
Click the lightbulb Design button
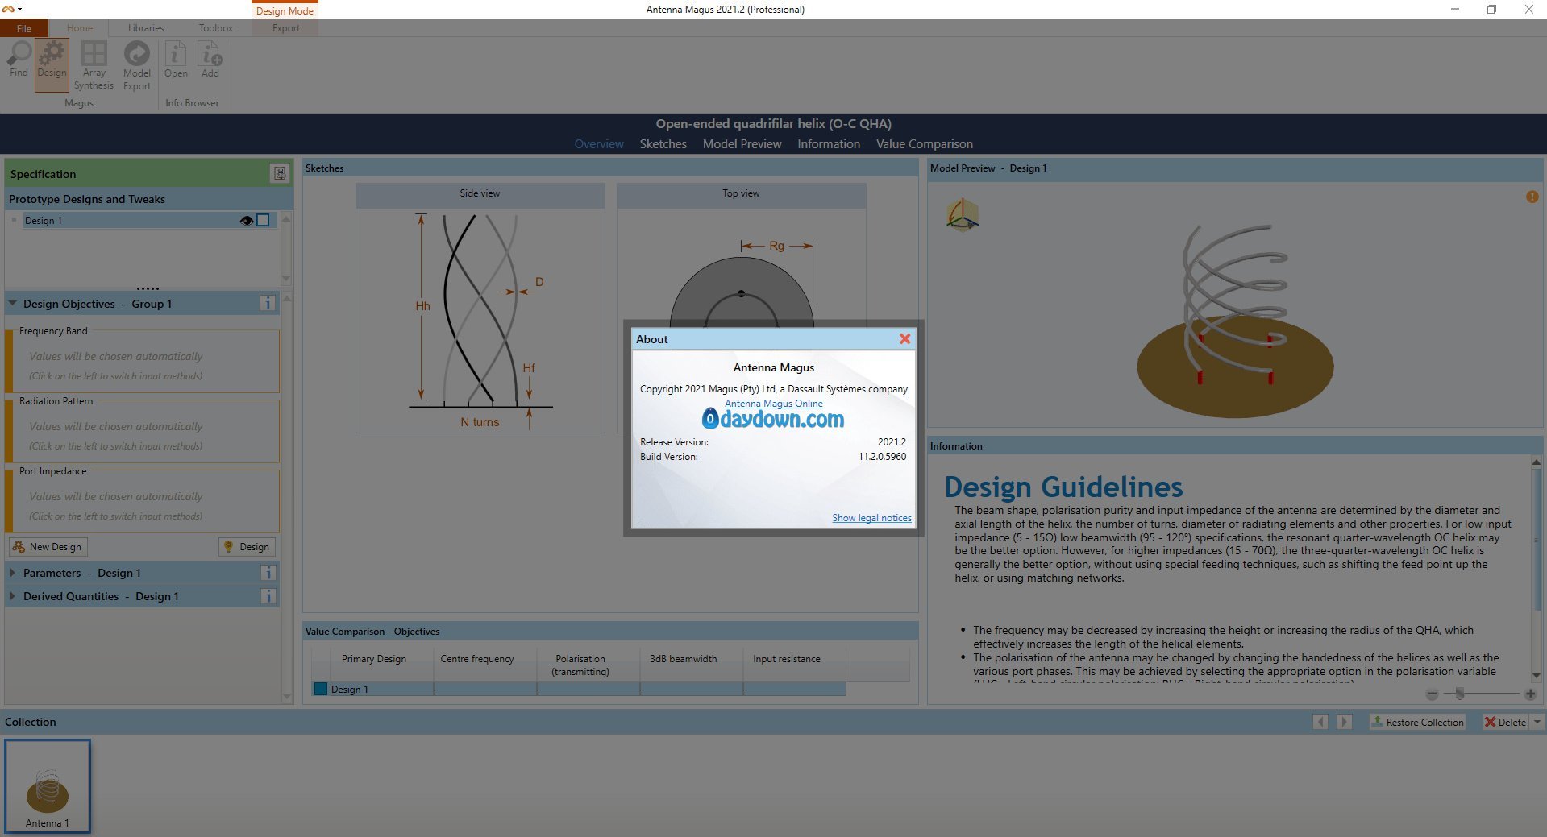247,546
